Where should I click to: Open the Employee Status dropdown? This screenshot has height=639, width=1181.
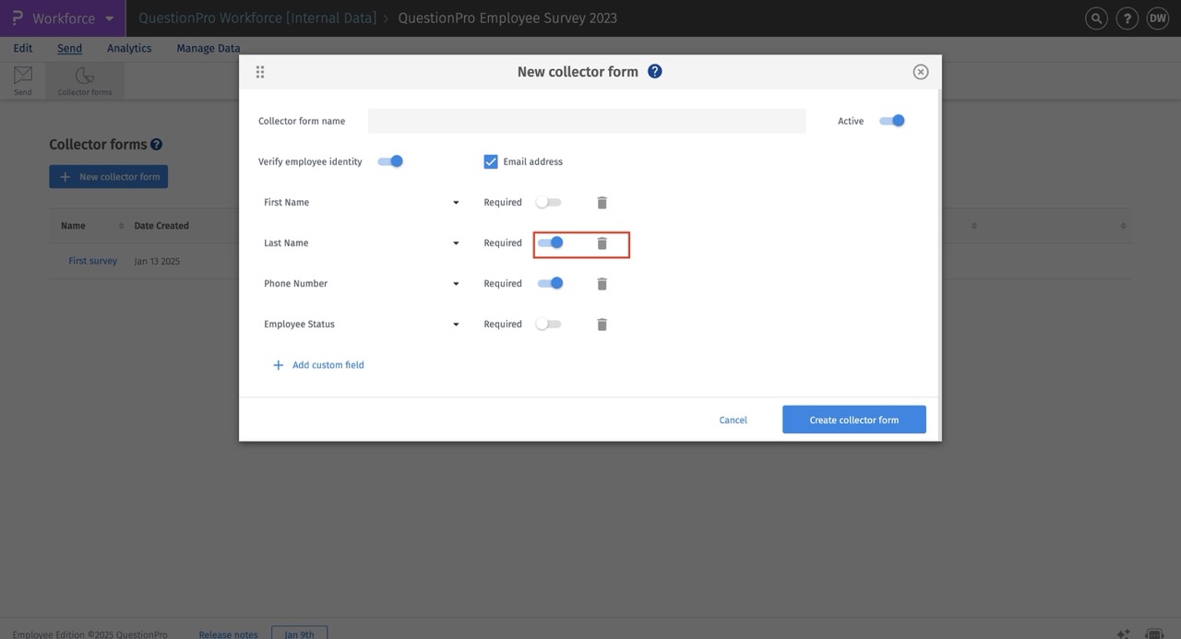tap(455, 324)
